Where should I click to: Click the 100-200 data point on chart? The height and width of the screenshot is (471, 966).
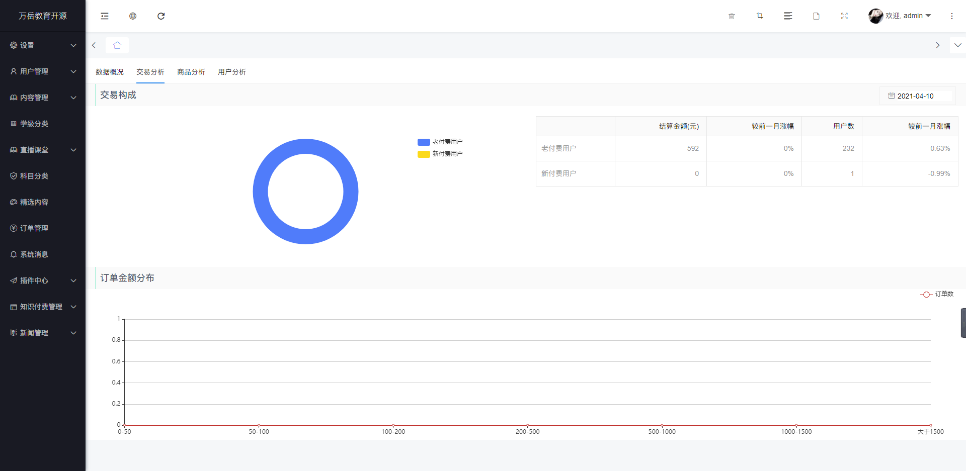(x=393, y=425)
